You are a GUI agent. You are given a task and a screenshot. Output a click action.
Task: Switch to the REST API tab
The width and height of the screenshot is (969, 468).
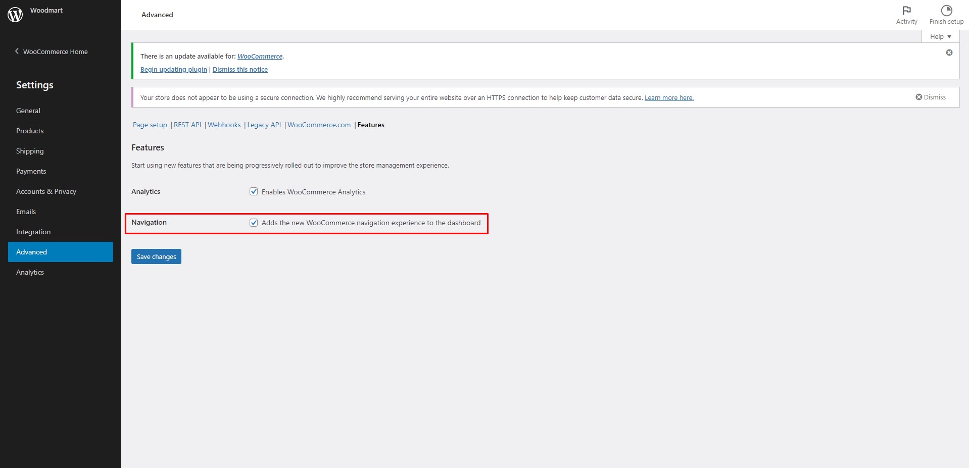point(187,125)
